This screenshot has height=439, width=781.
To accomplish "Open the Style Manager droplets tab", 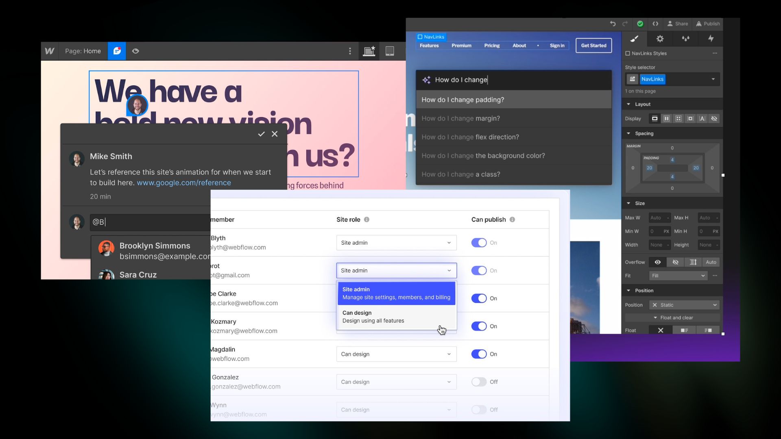I will [685, 39].
